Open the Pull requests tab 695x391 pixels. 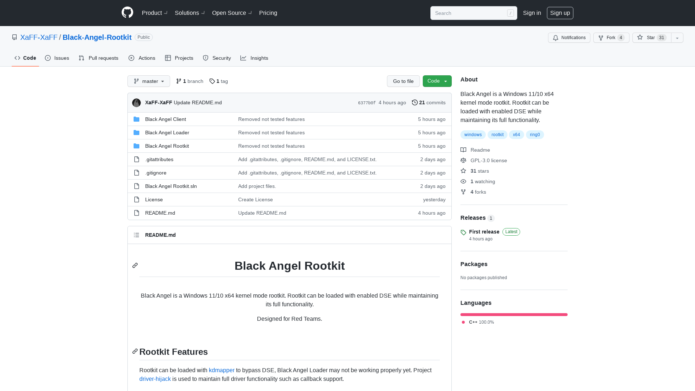98,58
